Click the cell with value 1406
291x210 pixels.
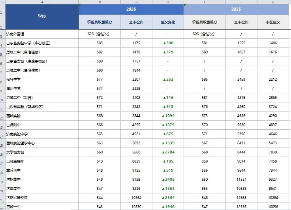273,43
